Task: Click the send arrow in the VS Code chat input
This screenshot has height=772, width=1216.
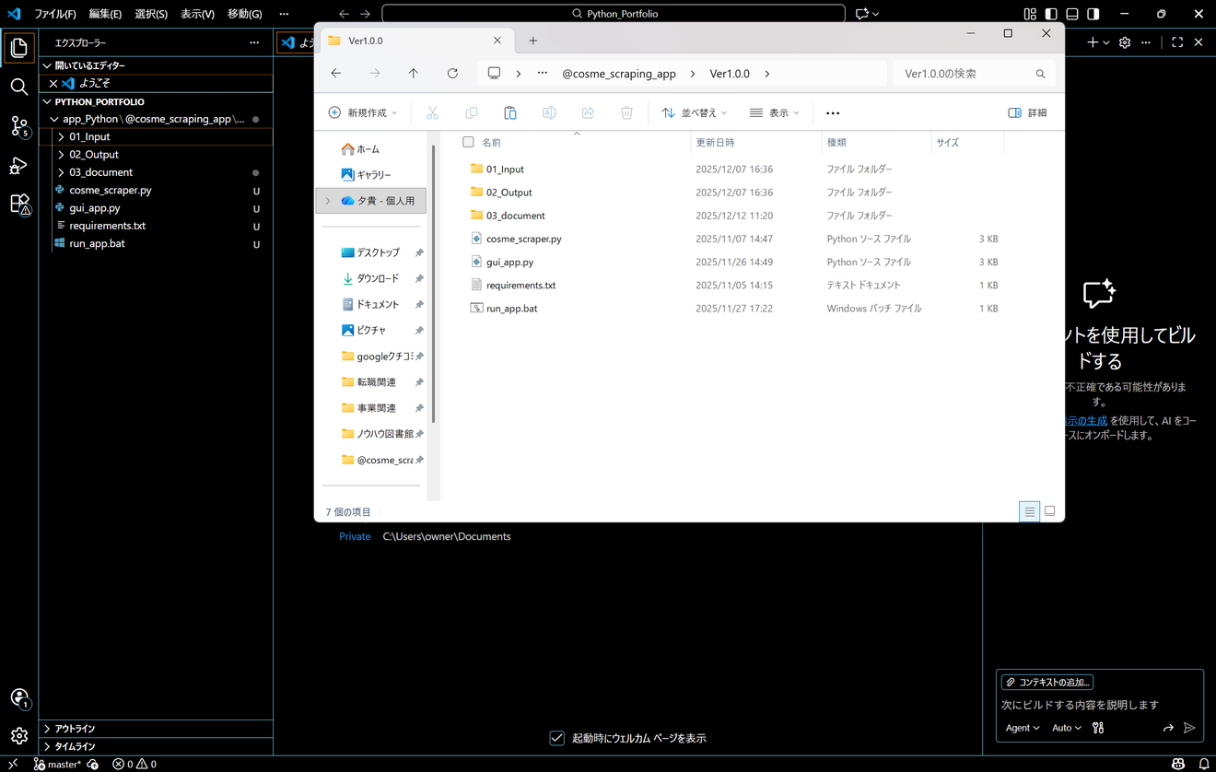Action: tap(1189, 728)
